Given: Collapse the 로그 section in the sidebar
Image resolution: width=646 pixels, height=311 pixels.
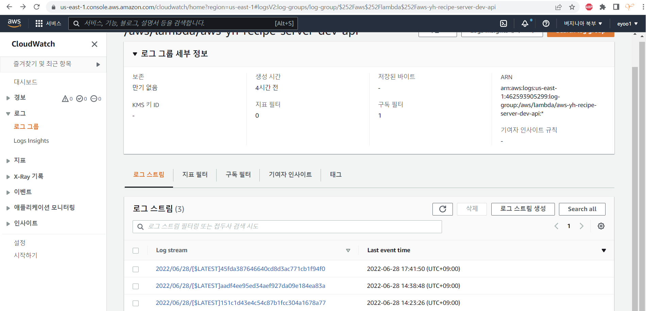Looking at the screenshot, I should (8, 114).
